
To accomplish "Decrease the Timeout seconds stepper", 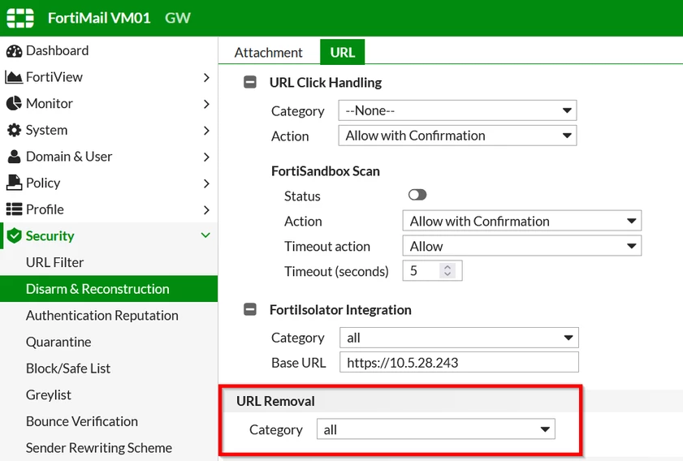I will [x=447, y=274].
